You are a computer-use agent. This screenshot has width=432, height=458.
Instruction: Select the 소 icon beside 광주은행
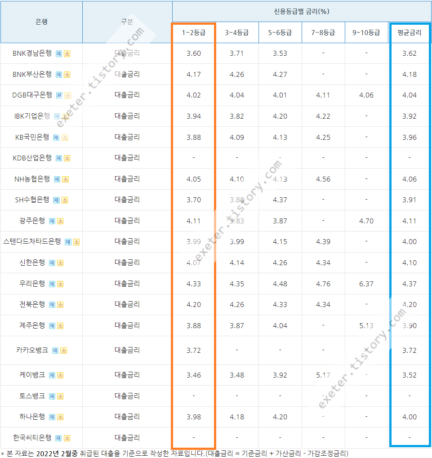click(60, 222)
